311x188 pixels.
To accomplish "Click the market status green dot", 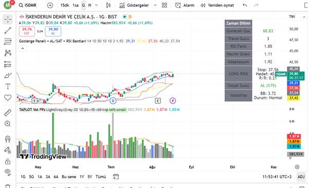I will tap(124, 16).
